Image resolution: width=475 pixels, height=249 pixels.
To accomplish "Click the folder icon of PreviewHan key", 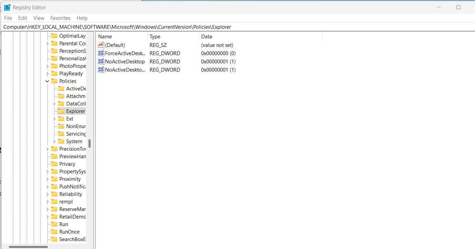I will (54, 156).
